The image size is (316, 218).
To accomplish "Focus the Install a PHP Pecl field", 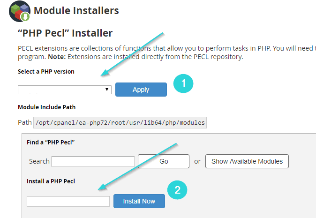I will pos(68,201).
